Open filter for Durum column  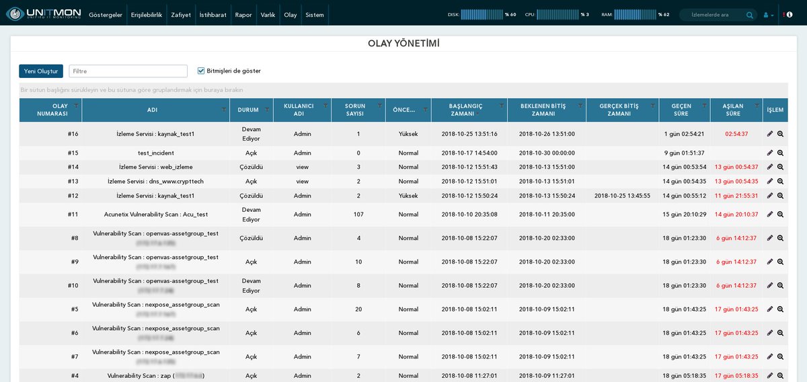coord(267,109)
